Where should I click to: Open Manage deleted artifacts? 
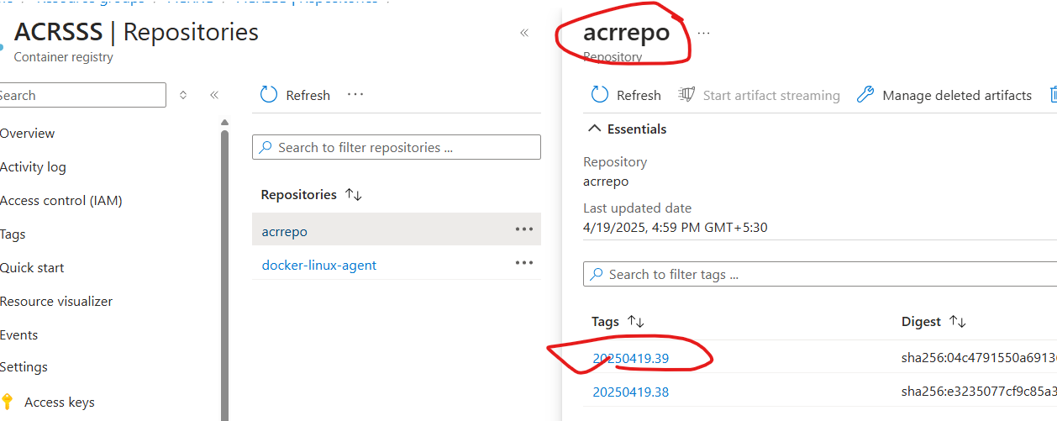click(x=944, y=95)
